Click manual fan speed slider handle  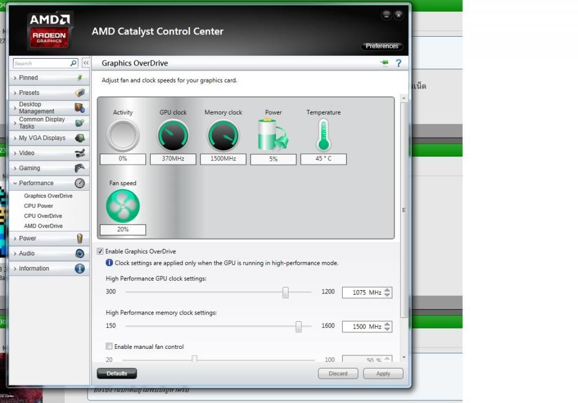tap(194, 359)
